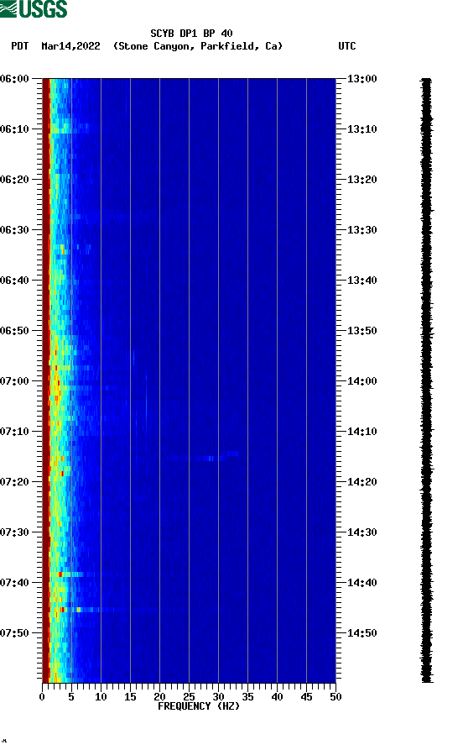463x750 pixels.
Task: Click the faint 30 Hz signal near 07:15
Action: [211, 459]
